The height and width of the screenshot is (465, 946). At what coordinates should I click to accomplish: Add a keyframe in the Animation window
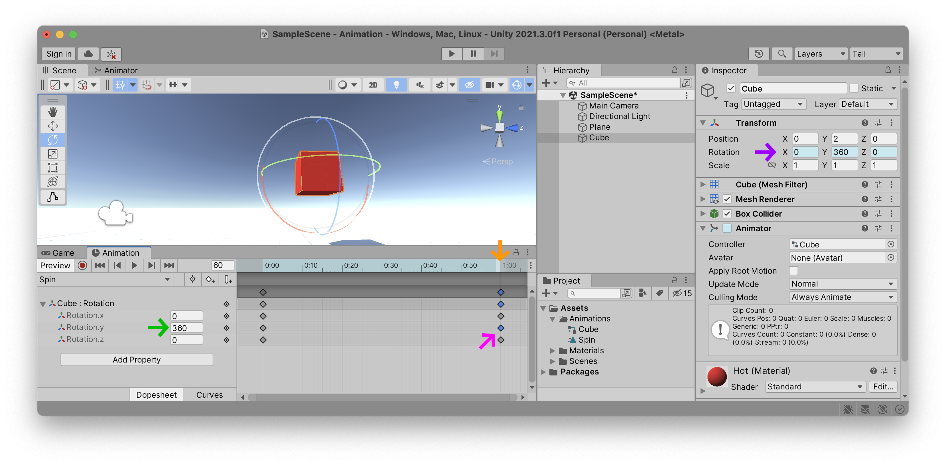tap(210, 279)
